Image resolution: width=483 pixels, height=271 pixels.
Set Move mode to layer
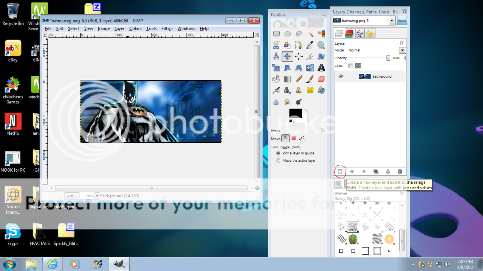(x=286, y=139)
